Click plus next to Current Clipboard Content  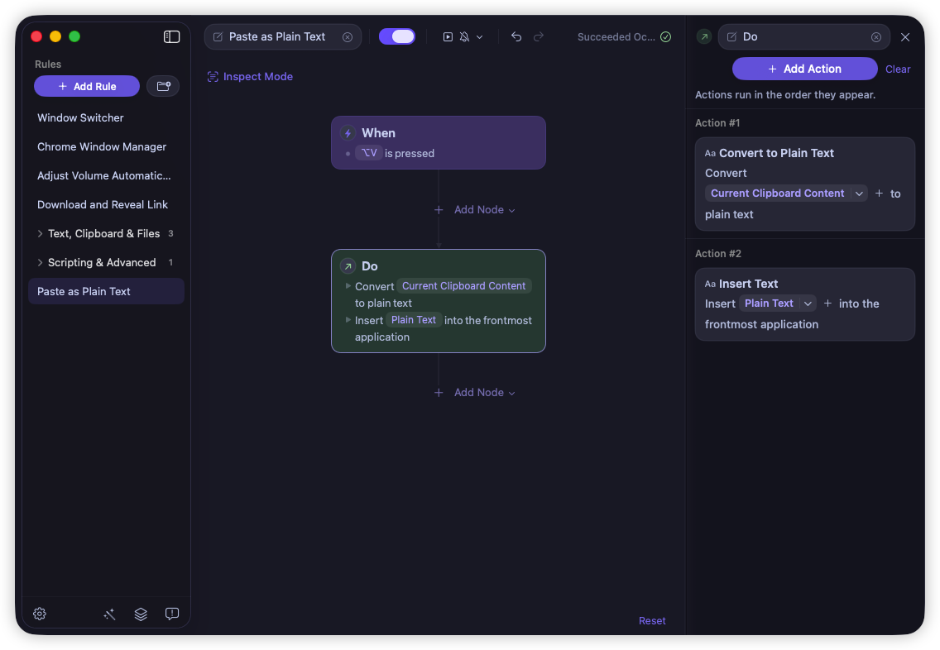(879, 193)
